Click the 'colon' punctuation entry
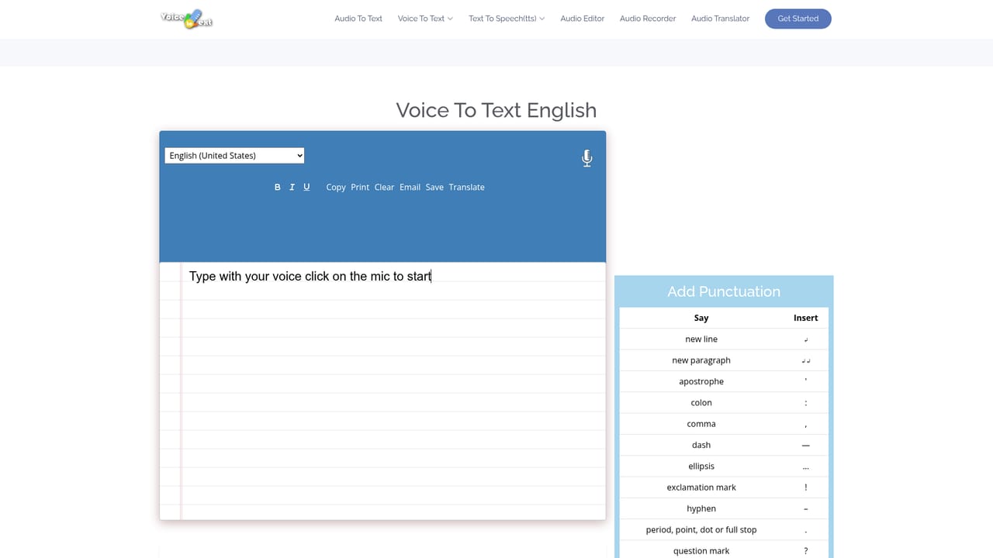993x558 pixels. tap(724, 403)
